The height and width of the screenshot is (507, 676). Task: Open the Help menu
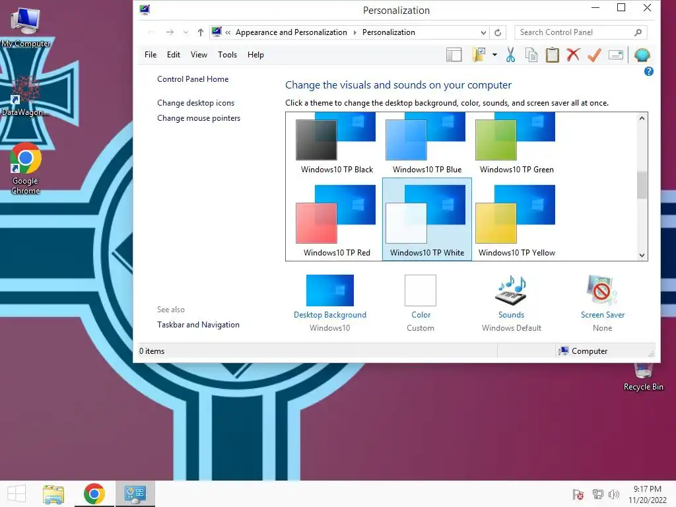pyautogui.click(x=255, y=55)
